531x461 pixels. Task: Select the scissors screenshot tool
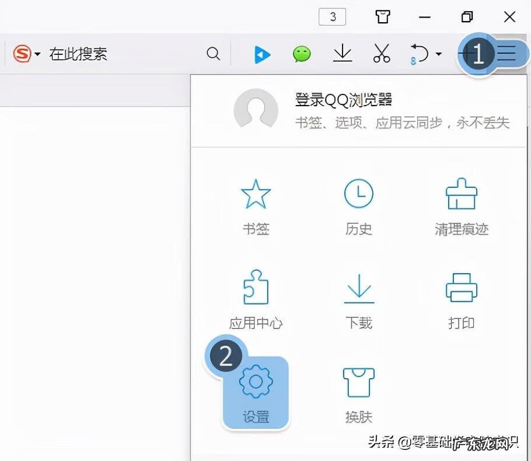[x=381, y=54]
